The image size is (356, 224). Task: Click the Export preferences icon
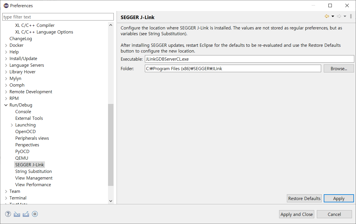pyautogui.click(x=26, y=214)
